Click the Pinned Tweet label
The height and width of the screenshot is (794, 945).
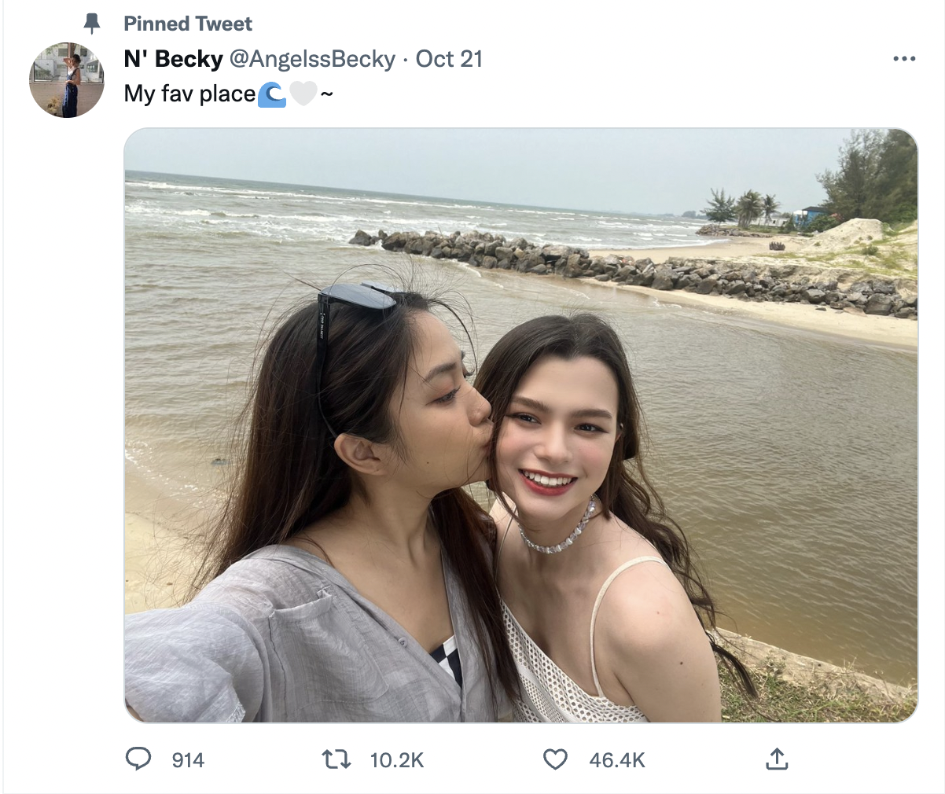[x=188, y=24]
